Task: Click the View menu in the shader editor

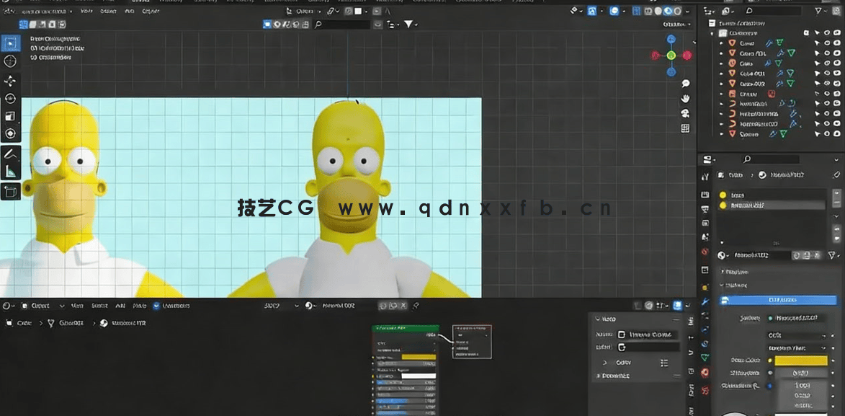Action: tap(77, 305)
